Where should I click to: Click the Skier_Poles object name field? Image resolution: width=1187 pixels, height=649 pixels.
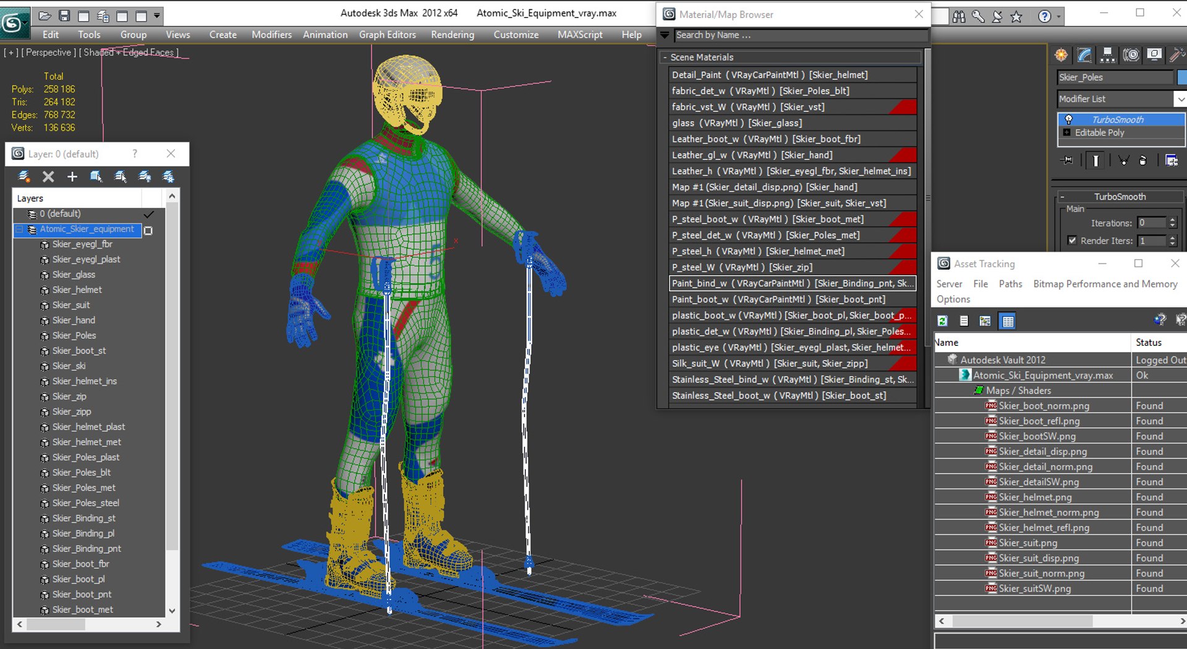(1115, 77)
